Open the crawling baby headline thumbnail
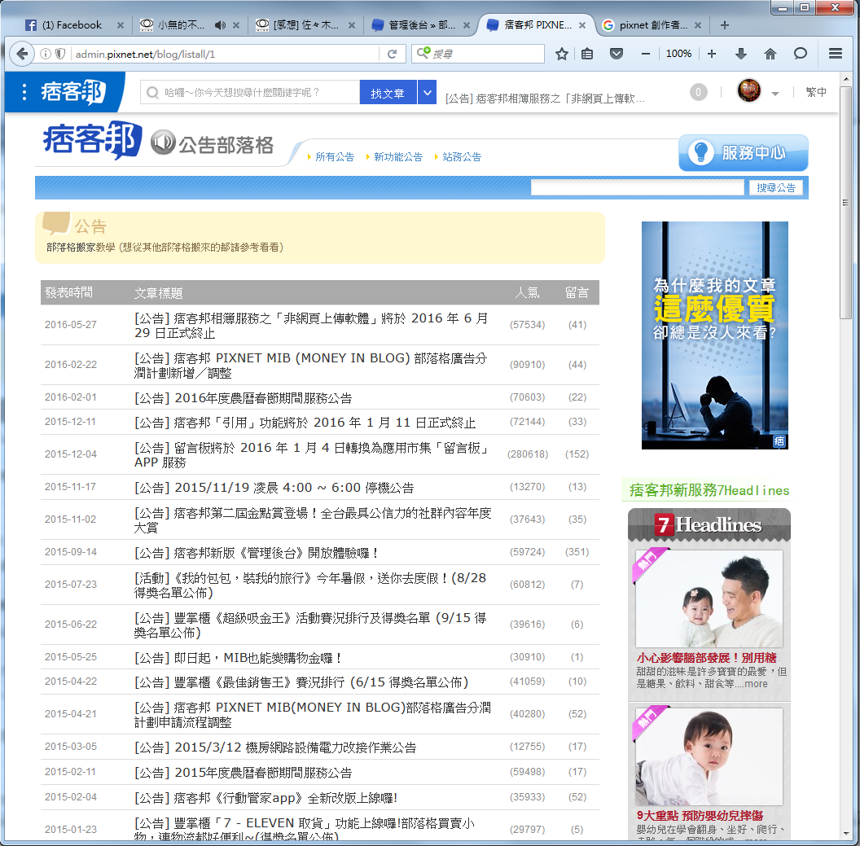 click(x=709, y=756)
